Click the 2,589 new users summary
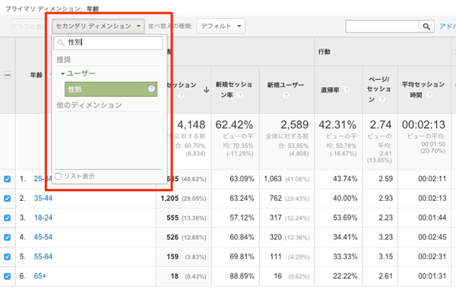Viewport: 456px width, 288px height. click(294, 125)
